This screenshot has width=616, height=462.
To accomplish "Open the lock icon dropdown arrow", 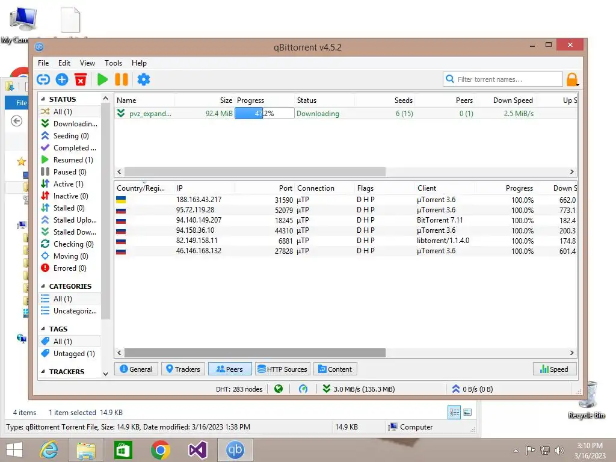I will [x=577, y=84].
